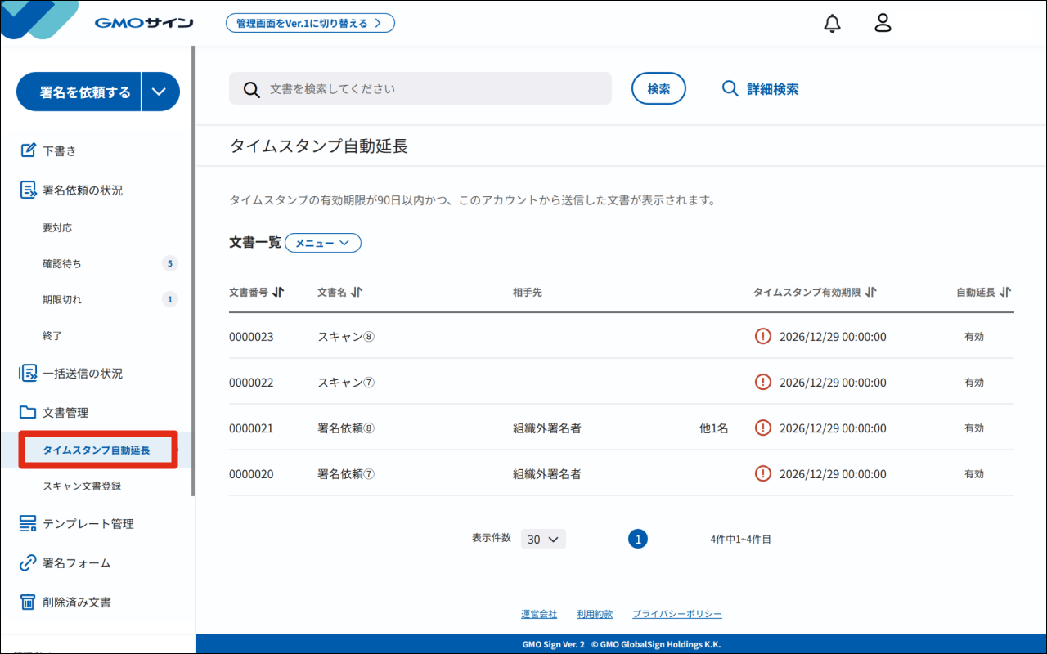Click the warning icon in row 0000023

click(x=763, y=336)
